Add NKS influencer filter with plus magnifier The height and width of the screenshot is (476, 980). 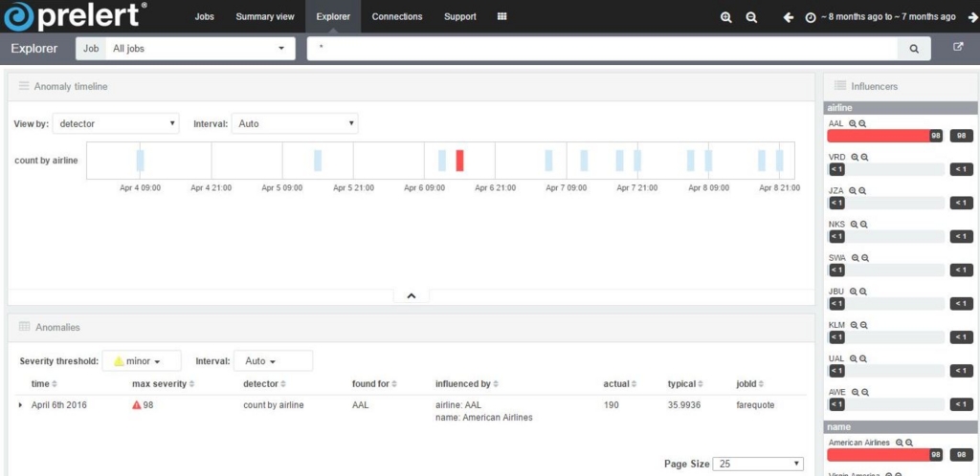[855, 225]
